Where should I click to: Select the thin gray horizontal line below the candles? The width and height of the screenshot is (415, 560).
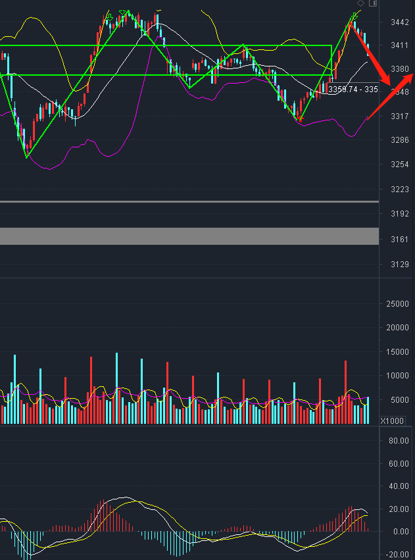tap(189, 202)
